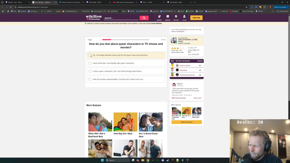
Task: Click the Windows taskbar Search box
Action: (x=117, y=160)
